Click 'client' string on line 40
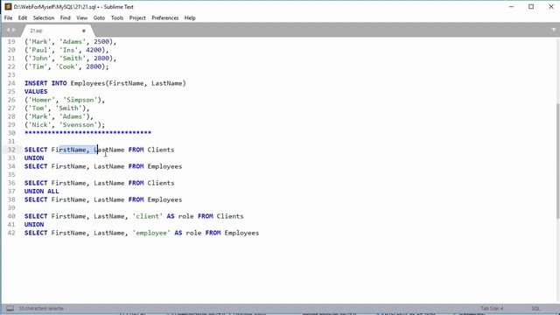The image size is (560, 315). tap(148, 216)
